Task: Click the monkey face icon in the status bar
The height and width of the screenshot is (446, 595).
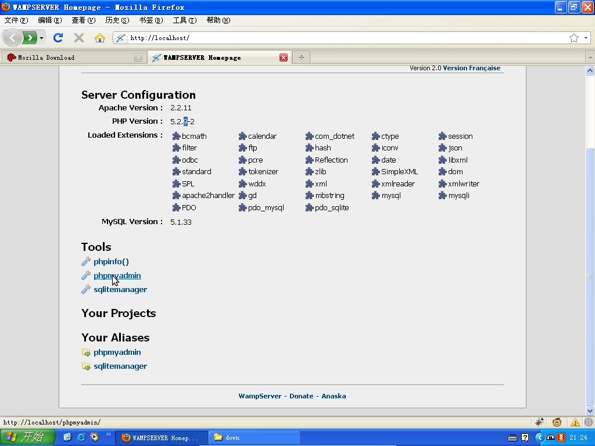Action: [557, 422]
